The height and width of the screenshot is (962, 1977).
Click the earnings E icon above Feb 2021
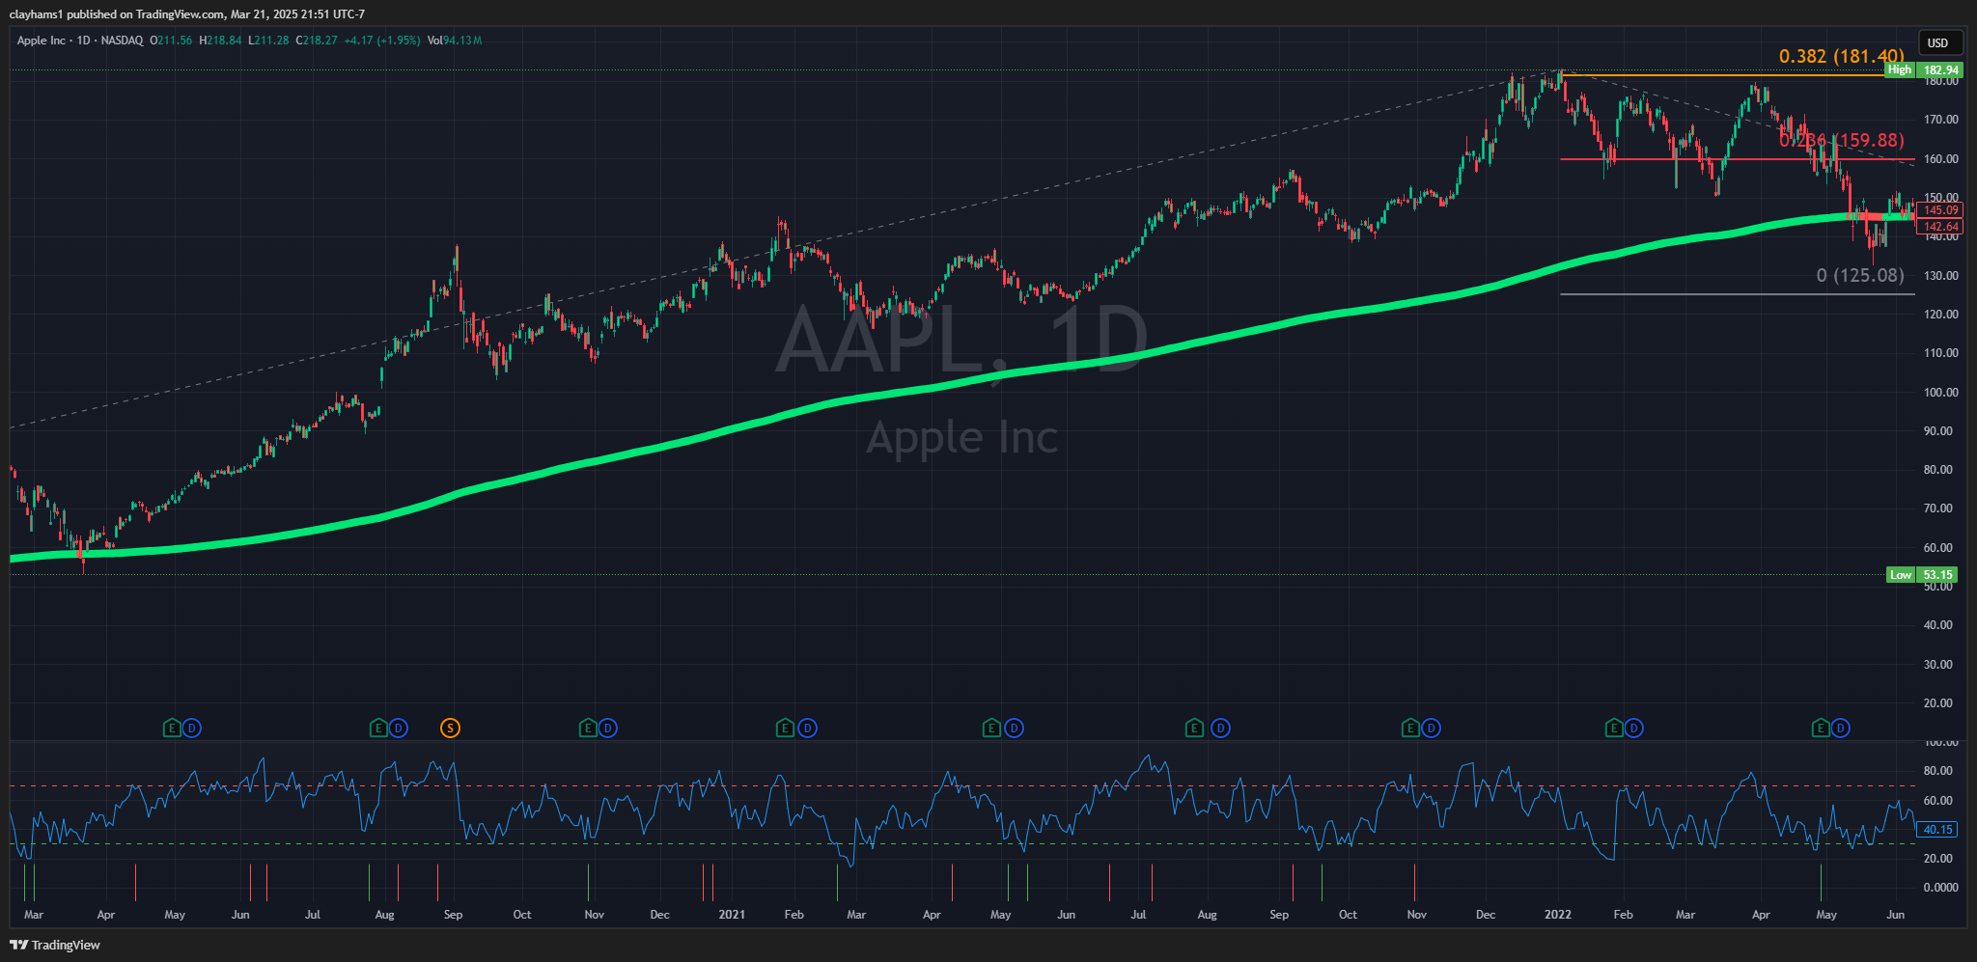[x=786, y=728]
